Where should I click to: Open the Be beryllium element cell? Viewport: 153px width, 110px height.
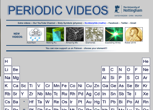point(16,70)
